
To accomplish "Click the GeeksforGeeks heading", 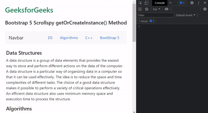I will pyautogui.click(x=29, y=10).
